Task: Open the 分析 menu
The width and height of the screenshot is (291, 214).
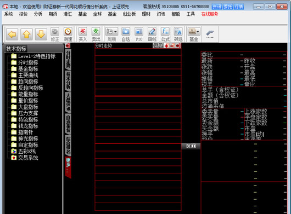Action: pos(38,14)
